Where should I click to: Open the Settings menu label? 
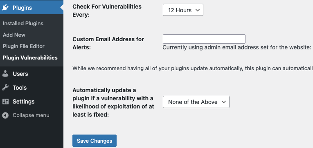tap(24, 102)
